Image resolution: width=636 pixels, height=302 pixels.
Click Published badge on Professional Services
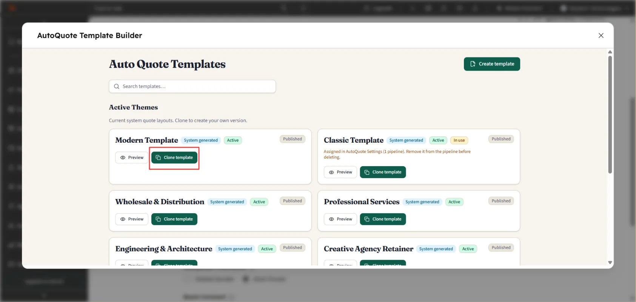coord(501,201)
